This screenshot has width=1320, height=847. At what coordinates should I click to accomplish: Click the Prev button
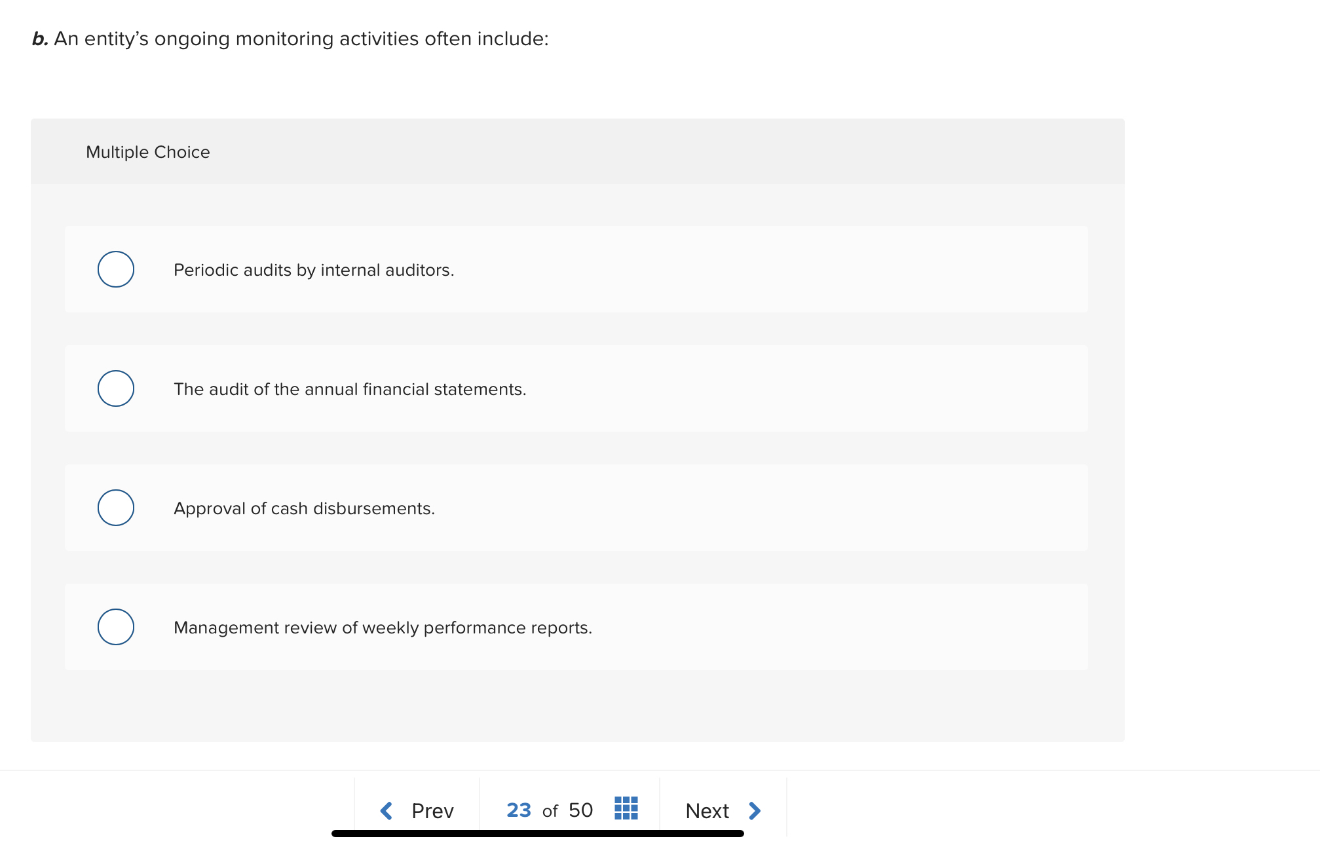[x=432, y=810]
